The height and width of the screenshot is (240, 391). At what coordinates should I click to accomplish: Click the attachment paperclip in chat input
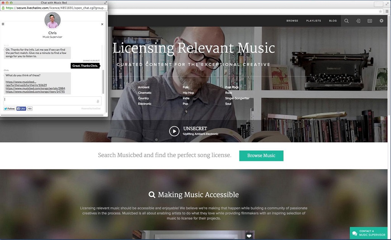pyautogui.click(x=98, y=101)
